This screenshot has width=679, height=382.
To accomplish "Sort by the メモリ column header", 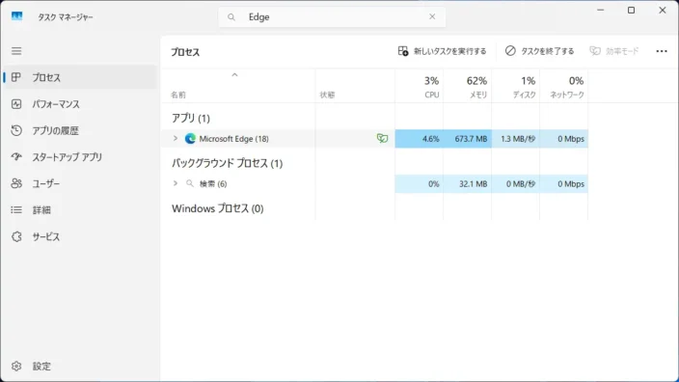I will (467, 87).
